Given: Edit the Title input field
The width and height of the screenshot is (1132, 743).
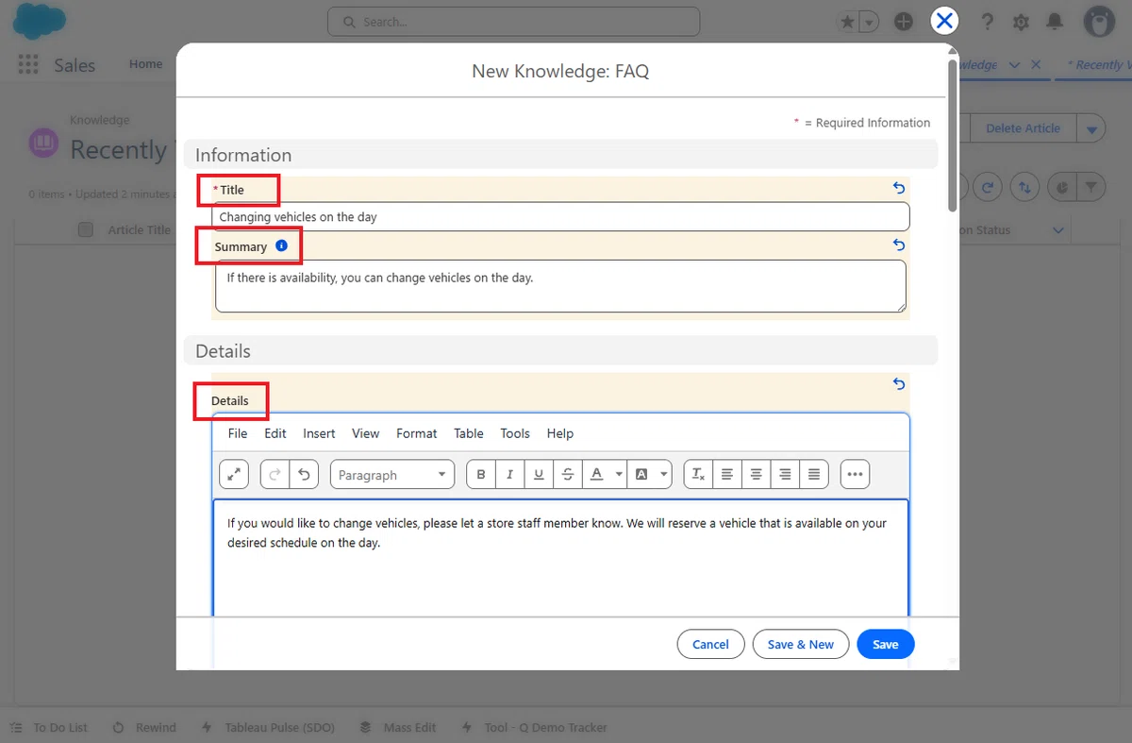Looking at the screenshot, I should coord(560,216).
